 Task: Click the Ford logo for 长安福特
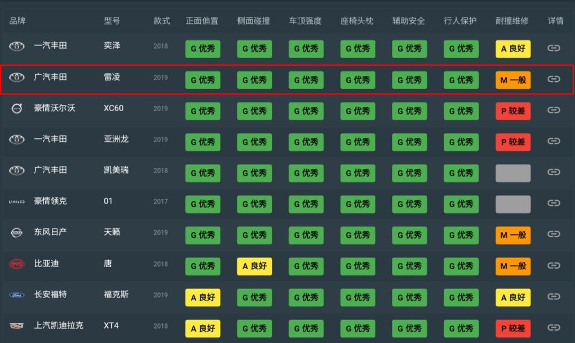(x=17, y=298)
